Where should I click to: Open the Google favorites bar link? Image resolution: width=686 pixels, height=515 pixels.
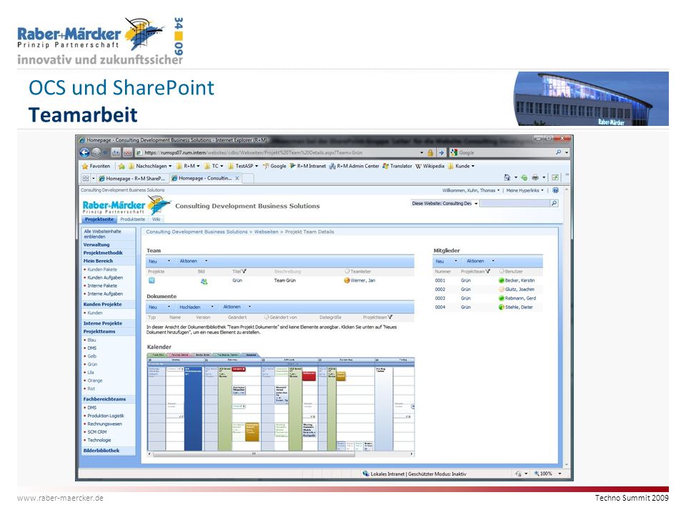(x=274, y=166)
